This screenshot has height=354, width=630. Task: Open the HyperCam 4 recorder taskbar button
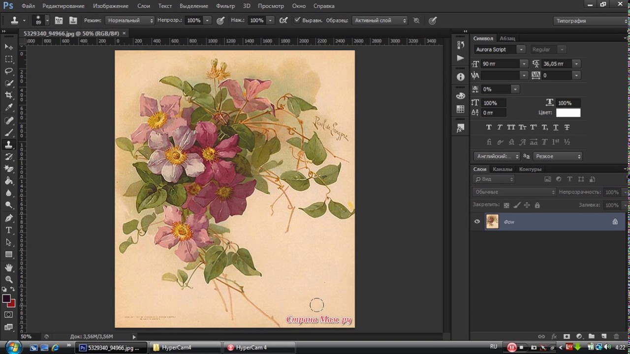click(x=258, y=348)
